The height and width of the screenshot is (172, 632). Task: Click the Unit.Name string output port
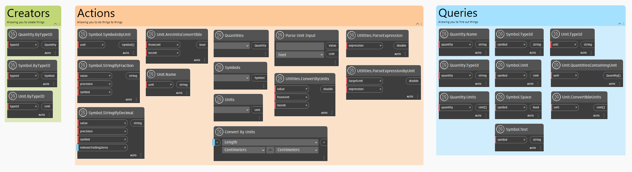[183, 85]
